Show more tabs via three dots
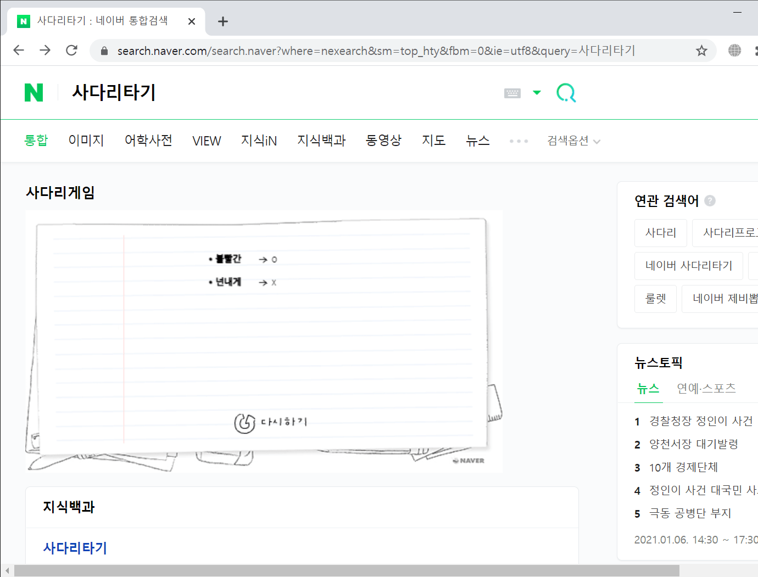758x577 pixels. coord(519,141)
